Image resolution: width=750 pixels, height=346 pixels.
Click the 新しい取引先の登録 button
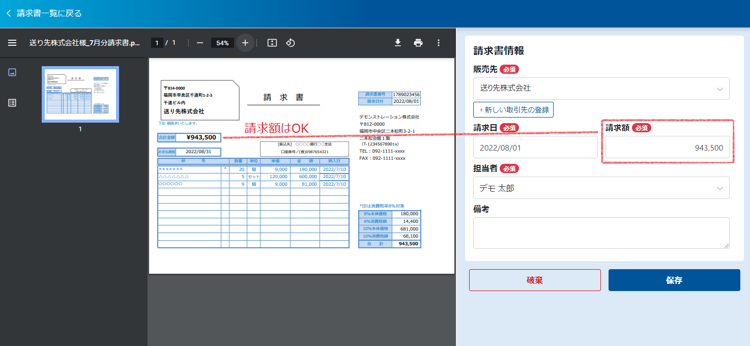pos(513,109)
